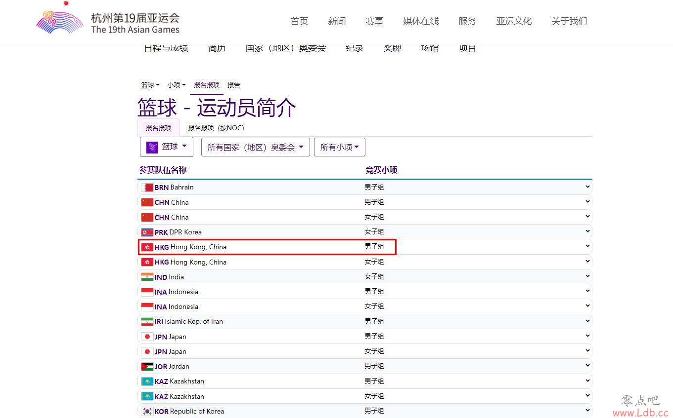Viewport: 673px width, 418px height.
Task: Select the 报告 submenu item
Action: (234, 85)
